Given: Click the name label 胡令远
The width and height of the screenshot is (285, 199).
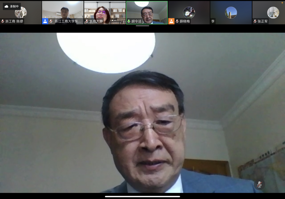Looking at the screenshot, I should click(136, 21).
